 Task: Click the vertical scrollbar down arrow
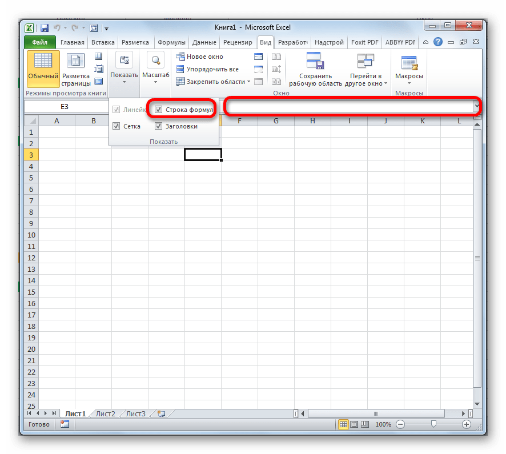pyautogui.click(x=477, y=404)
